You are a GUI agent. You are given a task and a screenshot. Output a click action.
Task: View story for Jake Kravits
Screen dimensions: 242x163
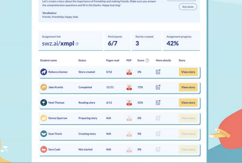188,87
